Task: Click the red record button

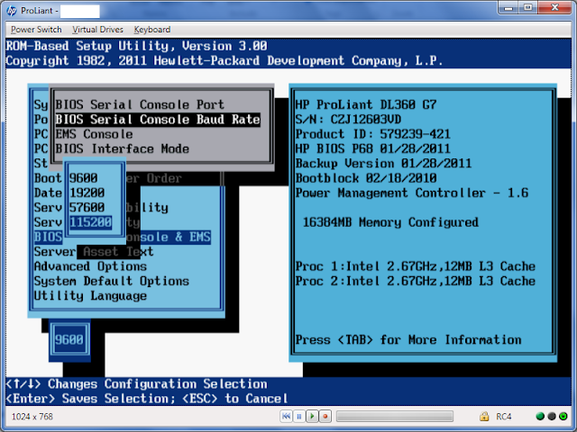Action: tap(325, 416)
